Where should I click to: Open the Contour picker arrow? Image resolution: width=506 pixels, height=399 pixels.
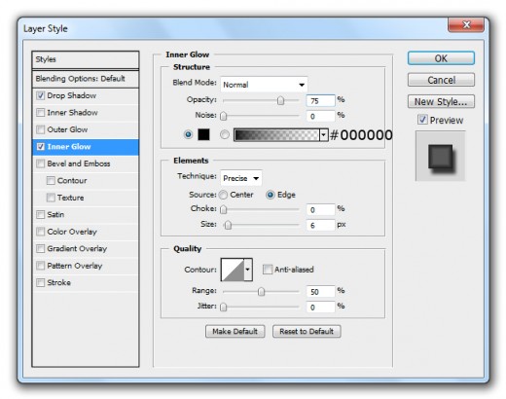[x=248, y=270]
